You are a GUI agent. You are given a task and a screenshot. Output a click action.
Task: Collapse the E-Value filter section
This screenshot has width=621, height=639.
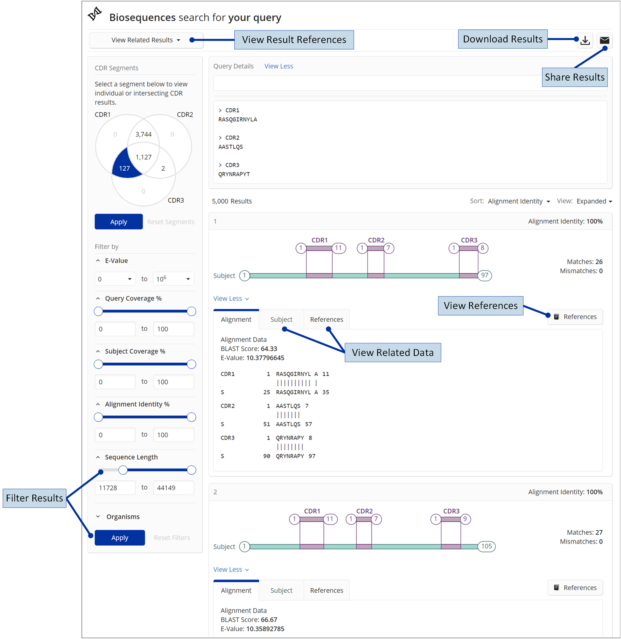point(98,260)
